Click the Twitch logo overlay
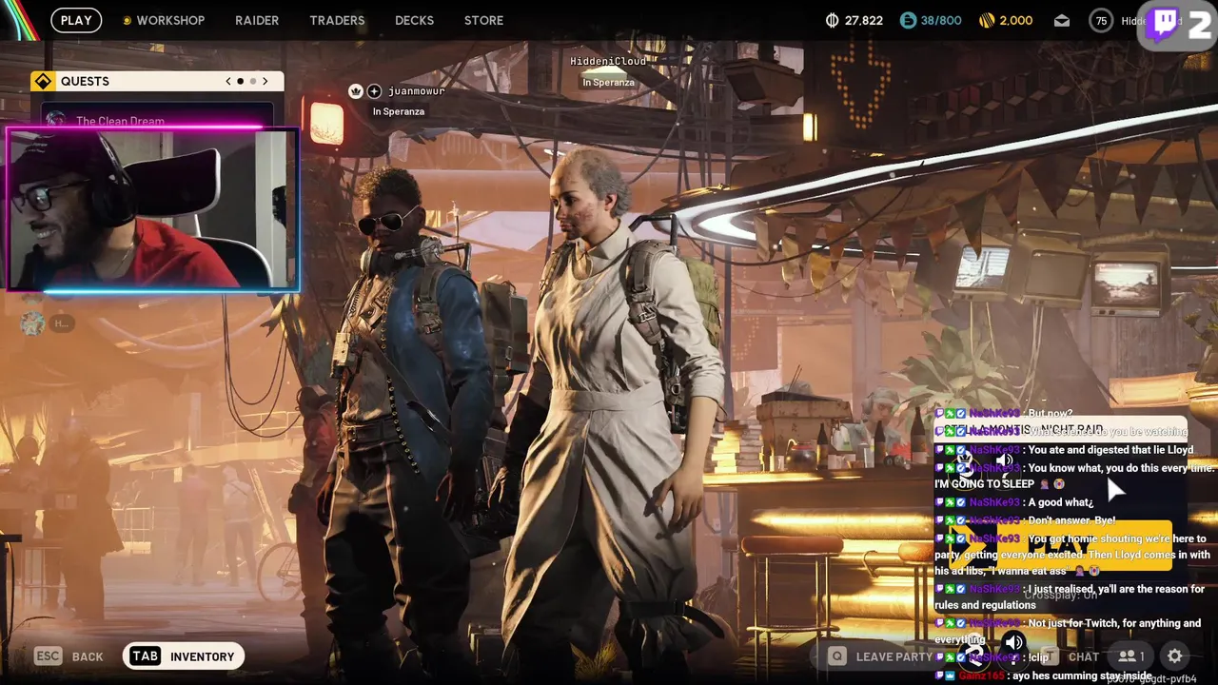The width and height of the screenshot is (1218, 685). pyautogui.click(x=1165, y=24)
